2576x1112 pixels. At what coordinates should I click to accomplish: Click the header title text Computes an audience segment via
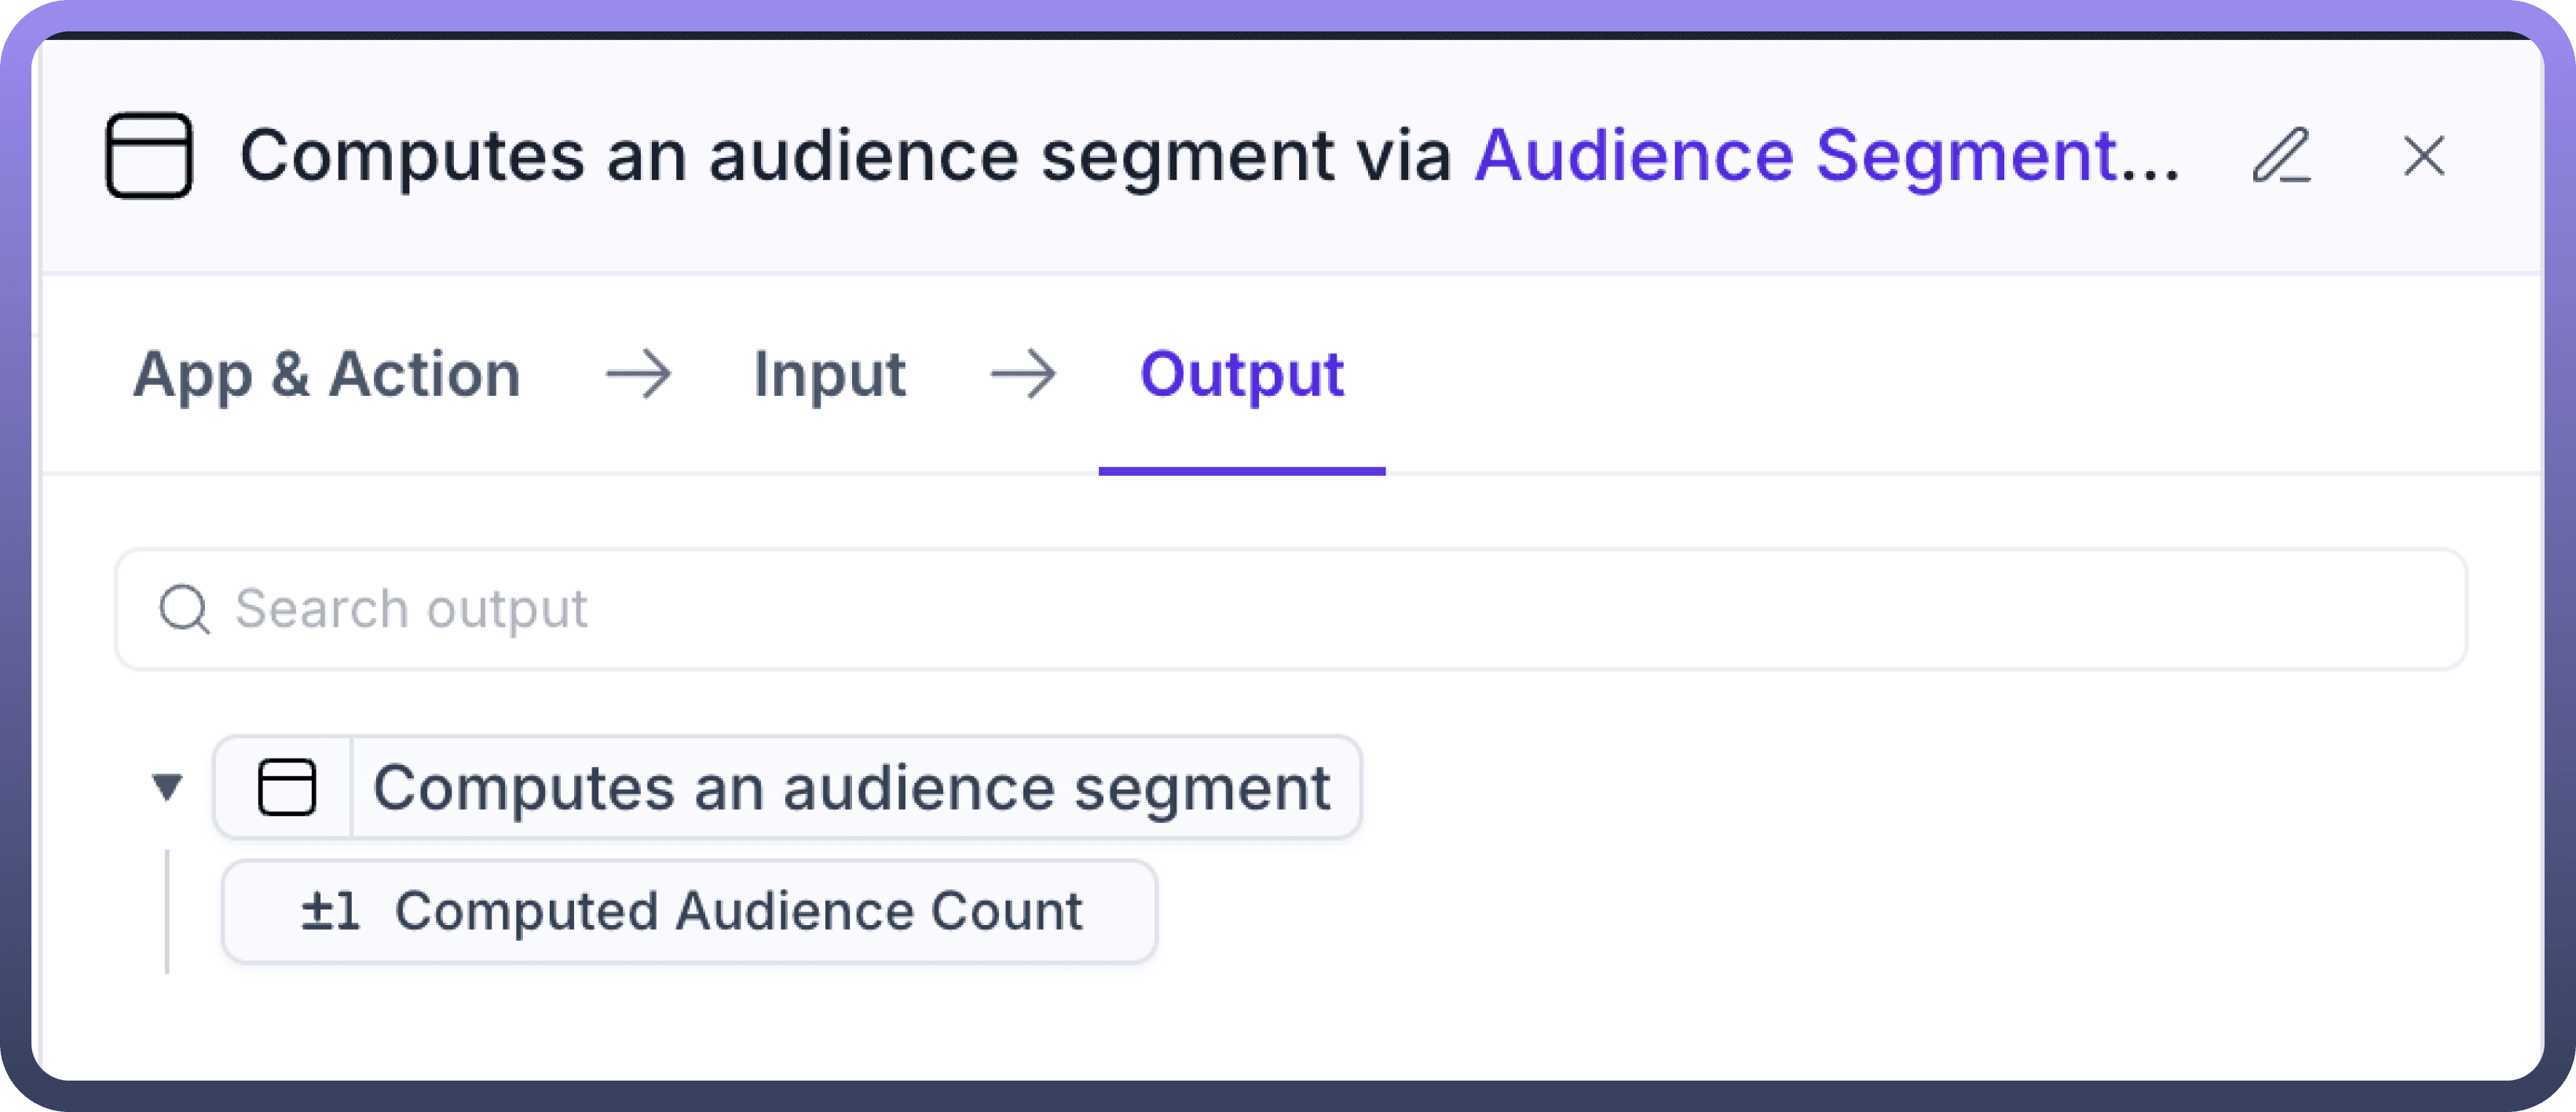click(845, 156)
